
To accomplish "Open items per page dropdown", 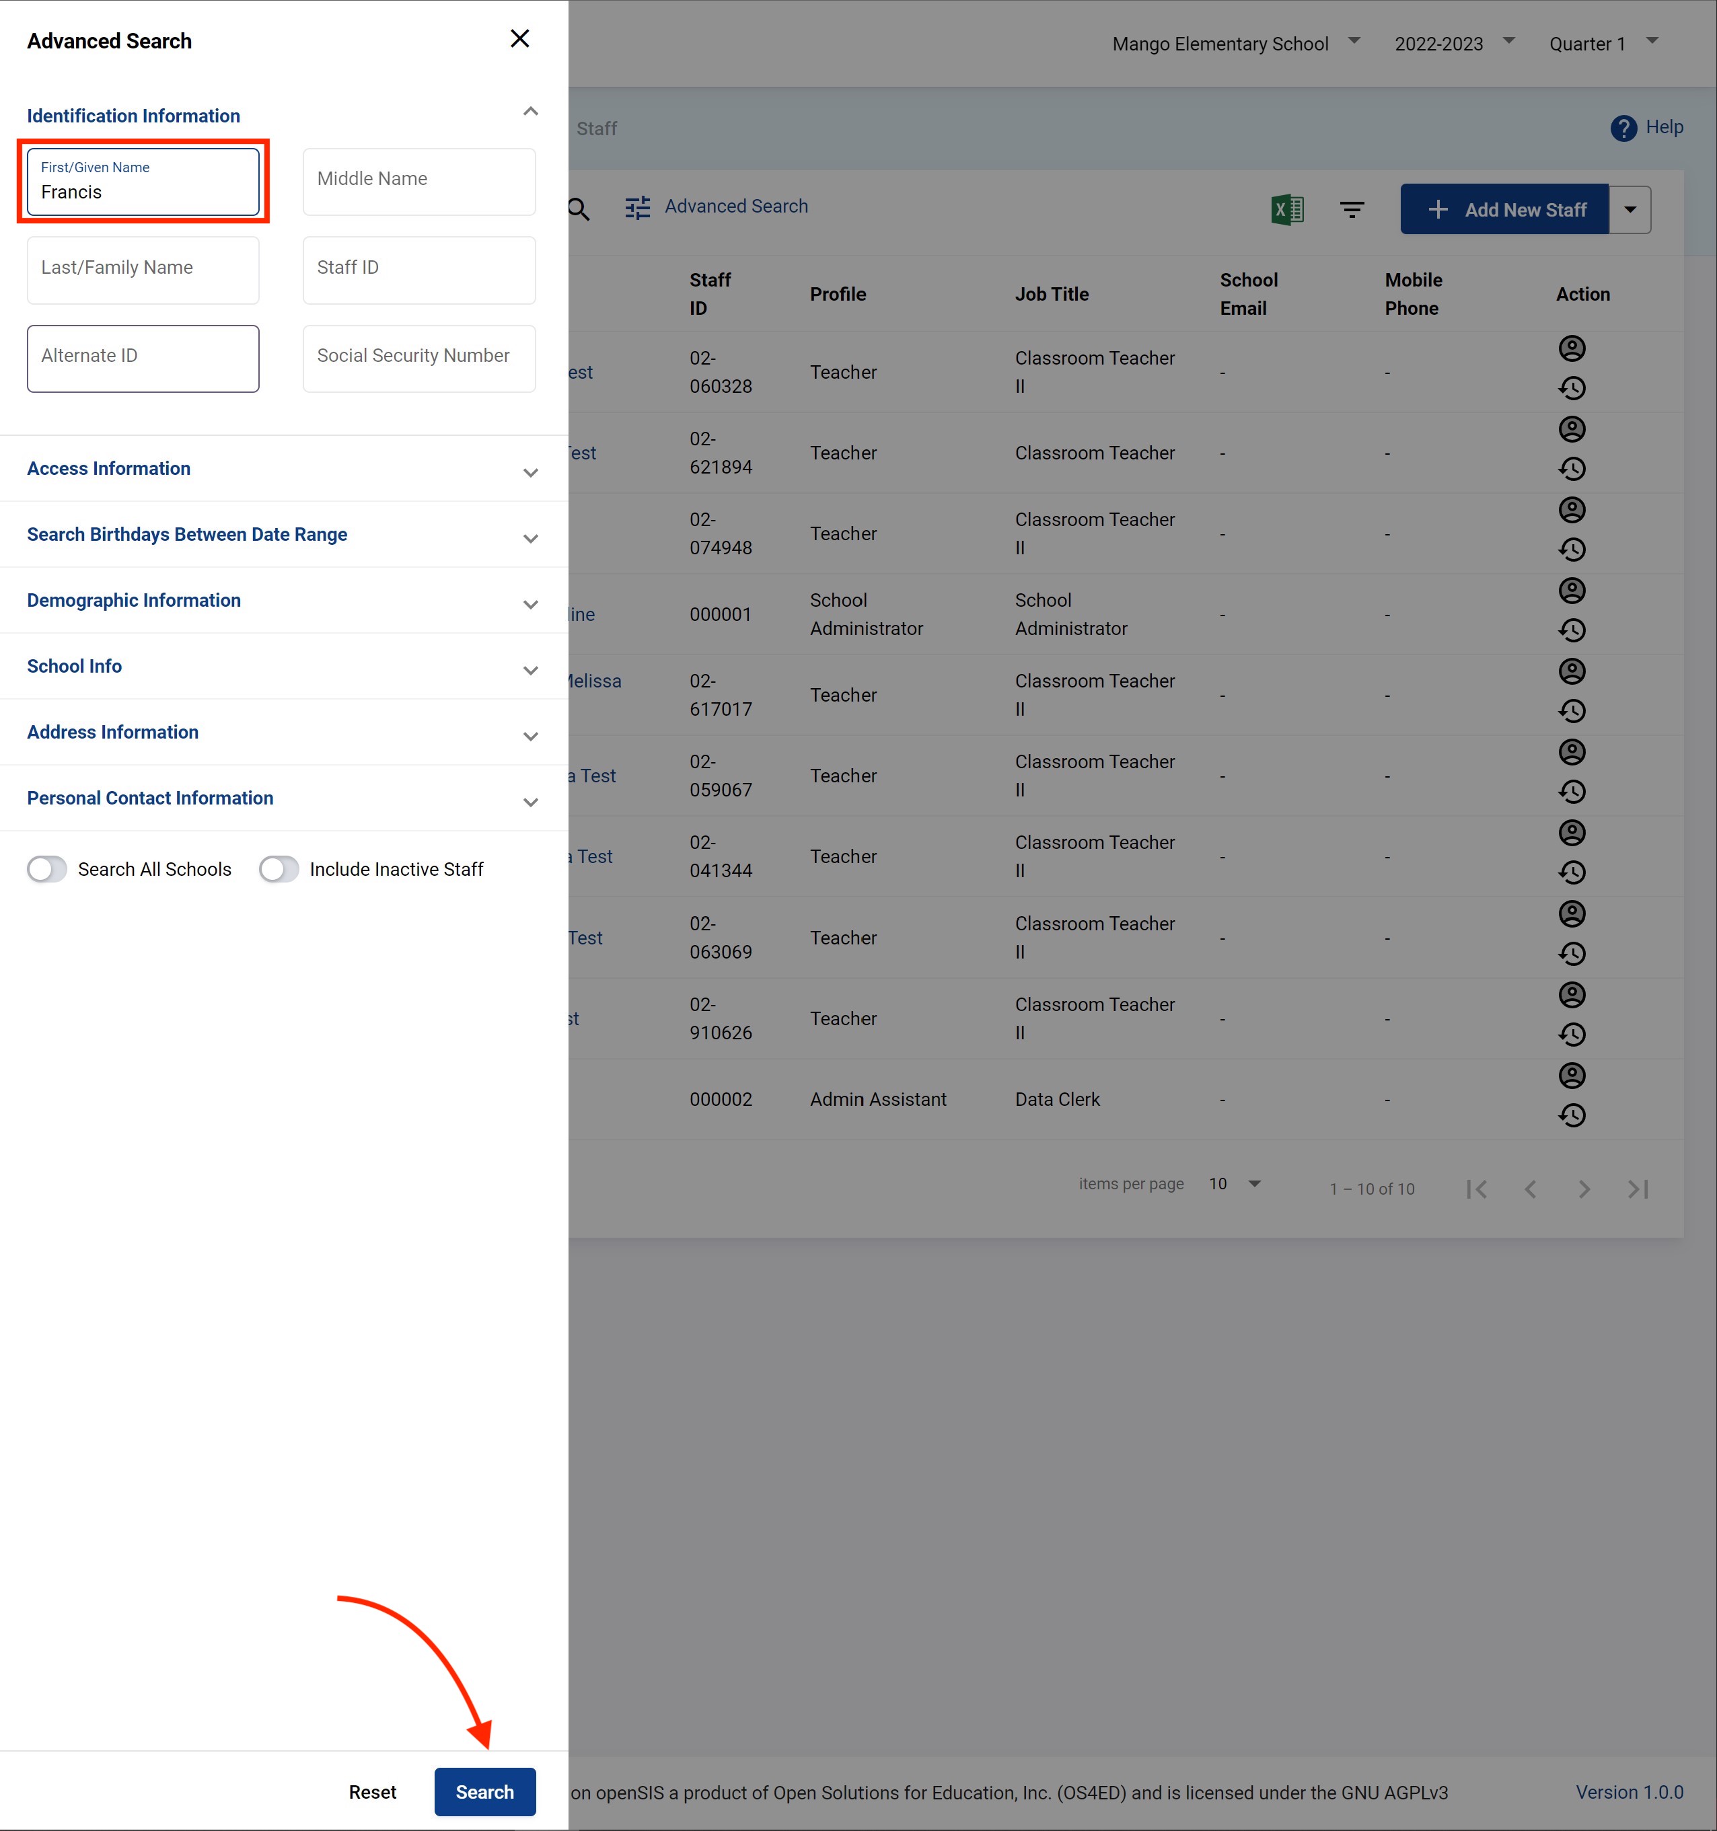I will pos(1235,1183).
